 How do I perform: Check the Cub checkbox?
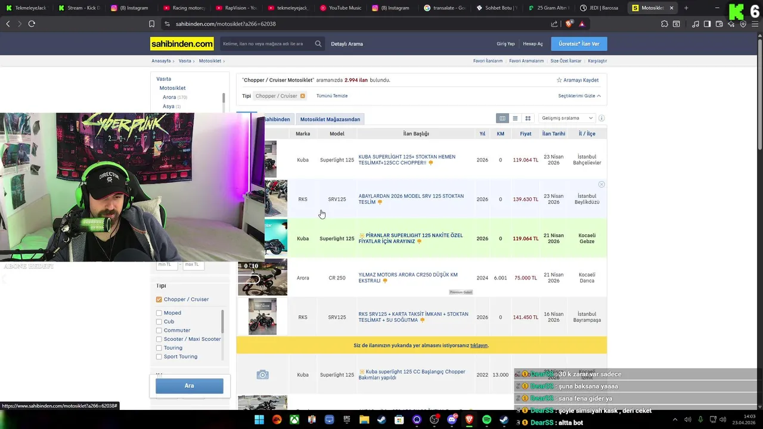(159, 322)
